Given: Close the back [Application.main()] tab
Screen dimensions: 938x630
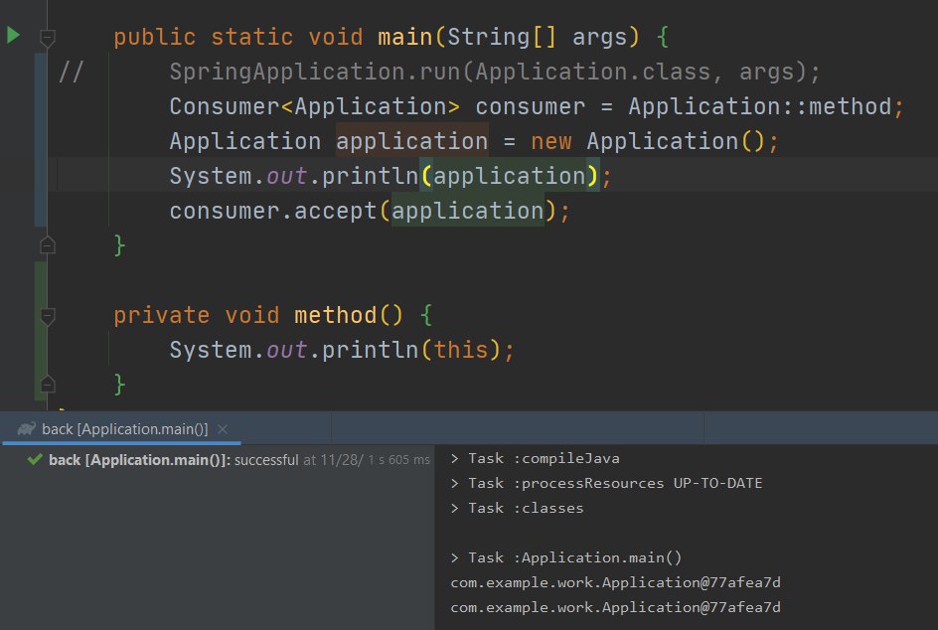Looking at the screenshot, I should point(223,429).
